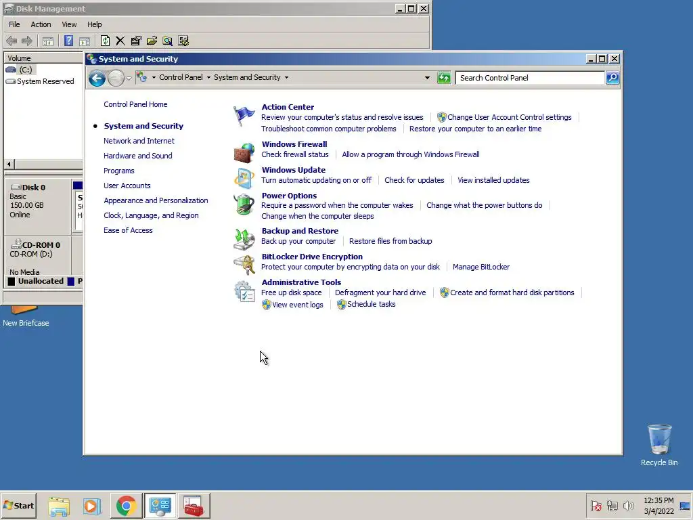Click the volume speaker tray icon

(628, 506)
